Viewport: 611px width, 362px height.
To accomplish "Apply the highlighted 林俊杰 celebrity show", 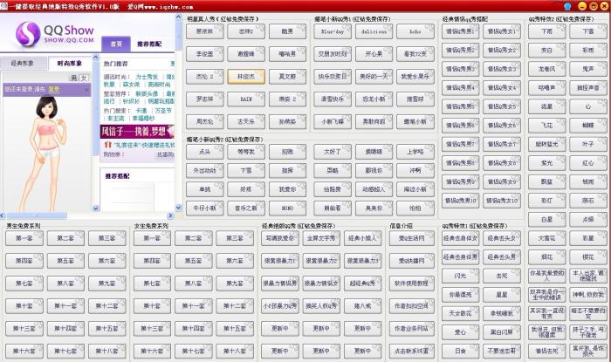I will [x=246, y=77].
